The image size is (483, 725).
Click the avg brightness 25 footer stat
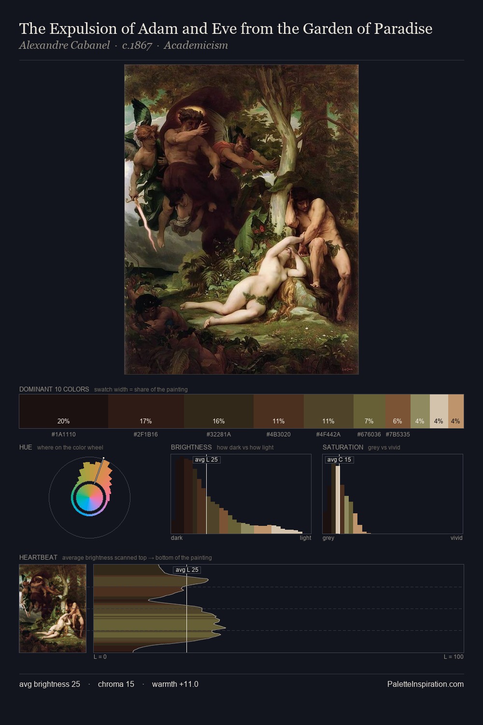coord(50,684)
